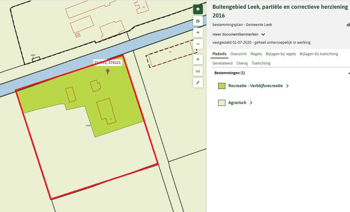This screenshot has width=350, height=212.
Task: Open Bijlagen bij toelichting tab
Action: point(319,54)
